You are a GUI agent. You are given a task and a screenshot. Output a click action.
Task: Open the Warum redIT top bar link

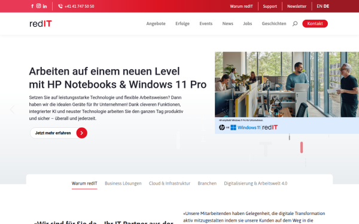[x=241, y=7]
